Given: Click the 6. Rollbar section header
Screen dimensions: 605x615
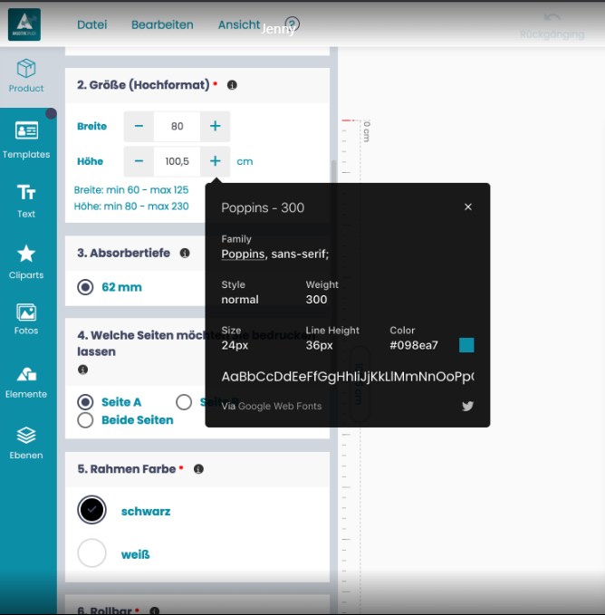Looking at the screenshot, I should point(197,605).
